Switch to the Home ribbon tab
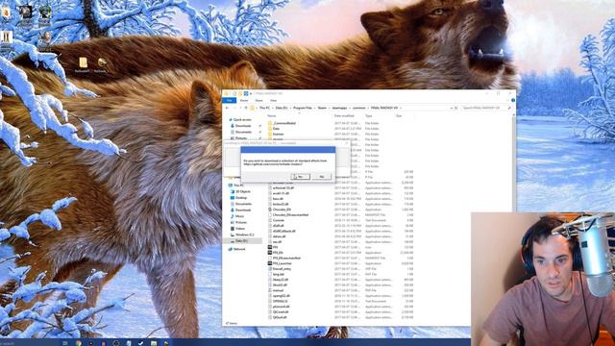 tap(243, 100)
